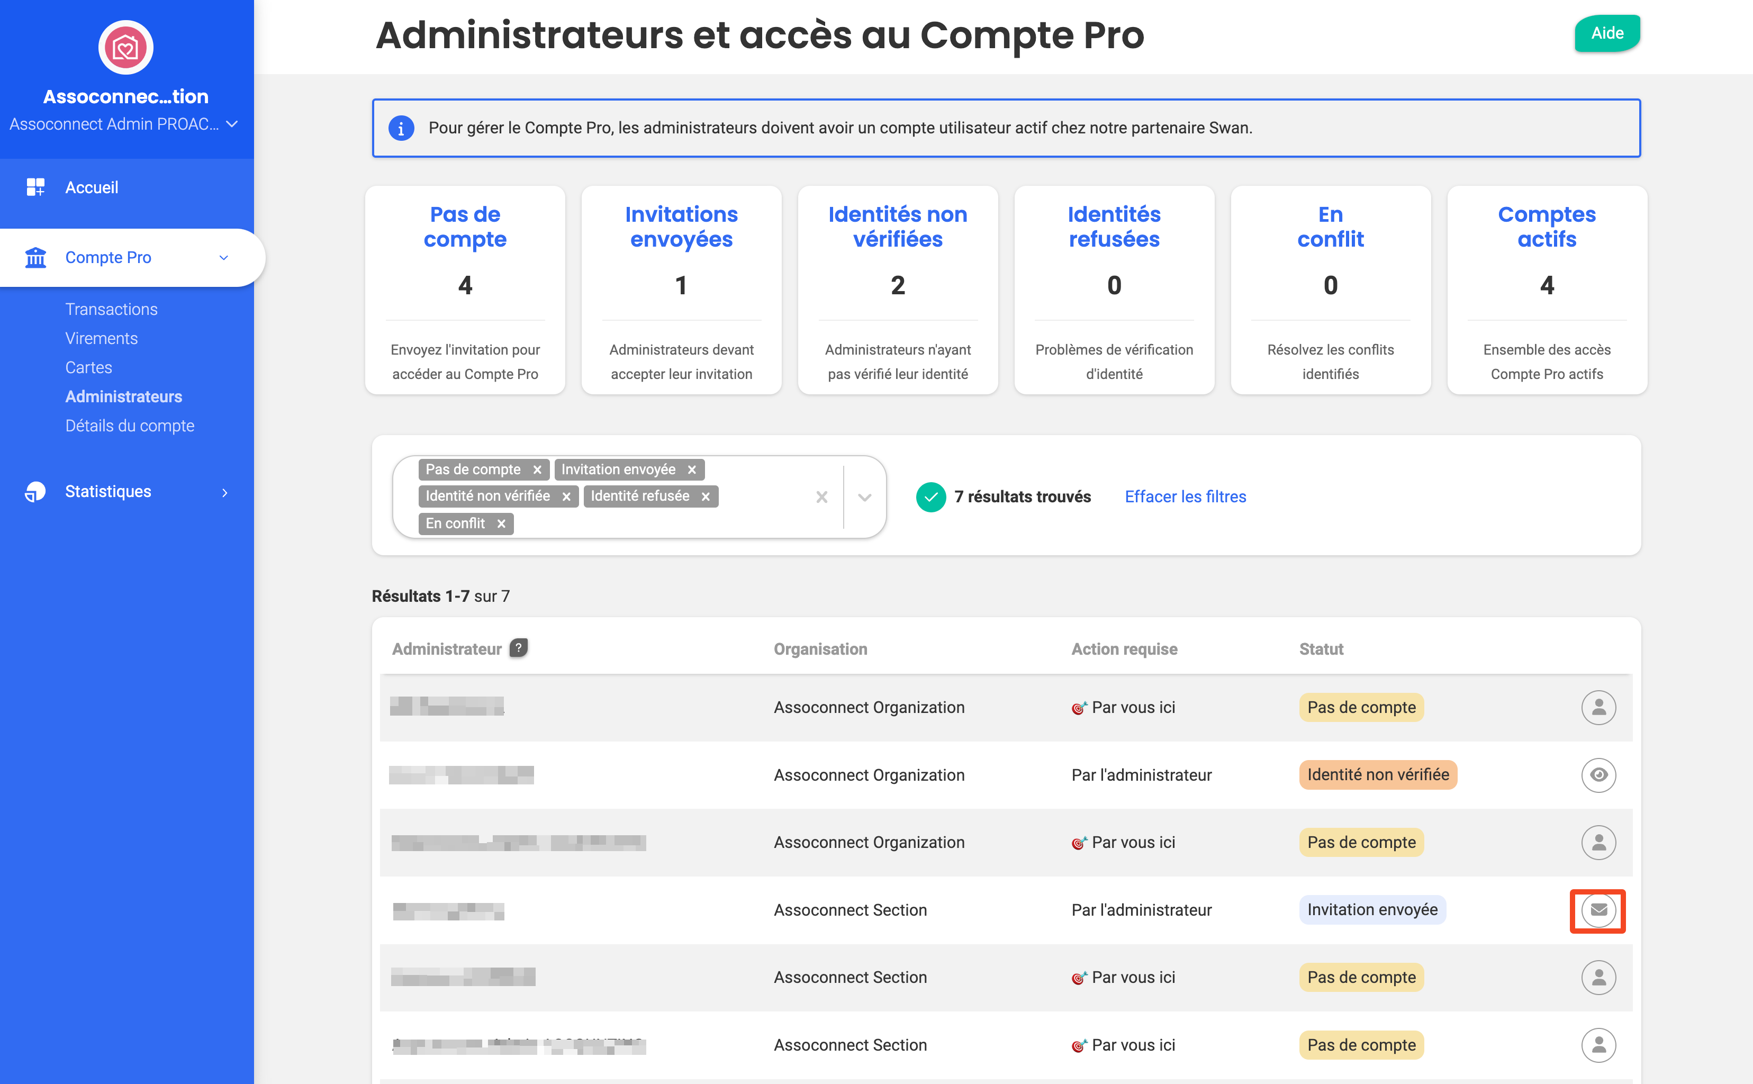Screen dimensions: 1753x1084
Task: Click the Statut column header
Action: click(x=1321, y=649)
